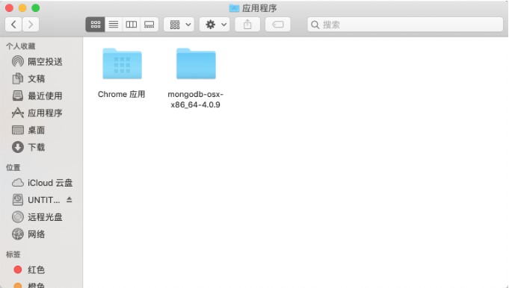The width and height of the screenshot is (509, 288).
Task: Open iCloud 云盘 in sidebar
Action: point(42,183)
